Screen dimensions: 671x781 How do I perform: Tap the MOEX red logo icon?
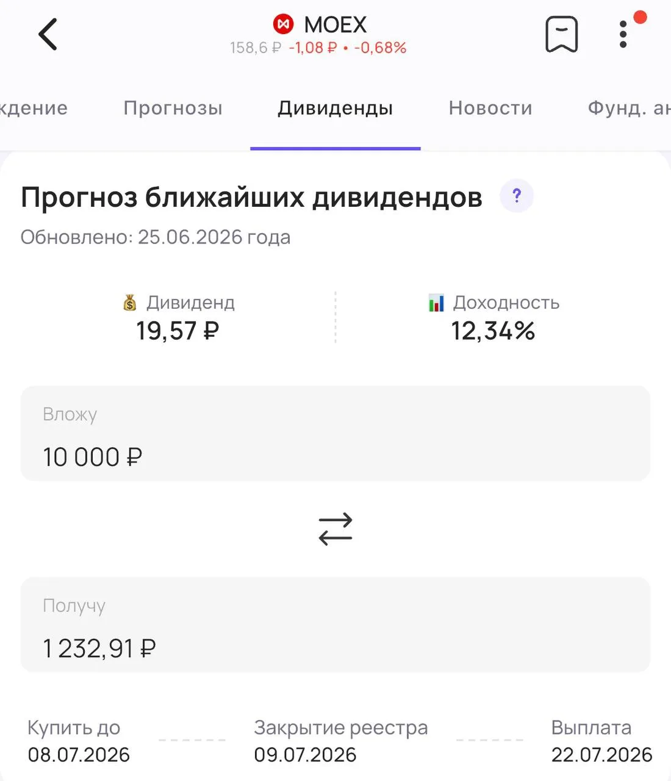(x=283, y=24)
